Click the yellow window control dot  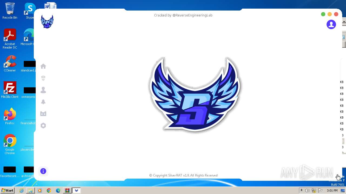coord(330,14)
